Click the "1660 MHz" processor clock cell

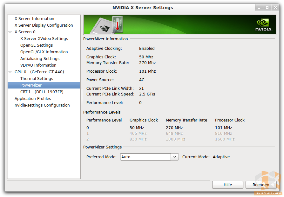(x=225, y=139)
